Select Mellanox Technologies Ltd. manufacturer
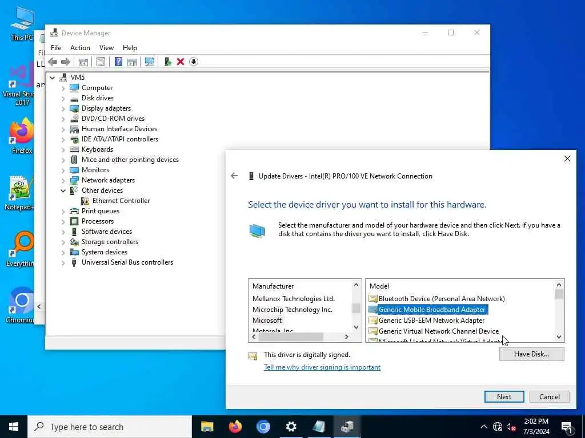This screenshot has width=585, height=438. pyautogui.click(x=294, y=299)
